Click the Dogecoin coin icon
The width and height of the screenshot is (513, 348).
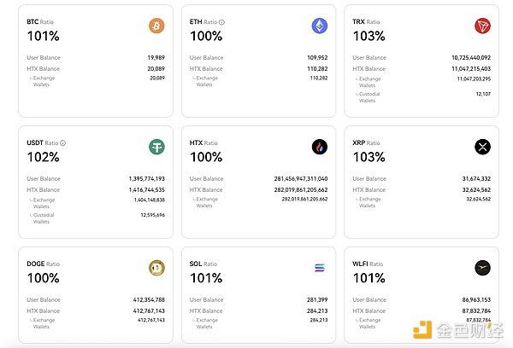pyautogui.click(x=156, y=268)
